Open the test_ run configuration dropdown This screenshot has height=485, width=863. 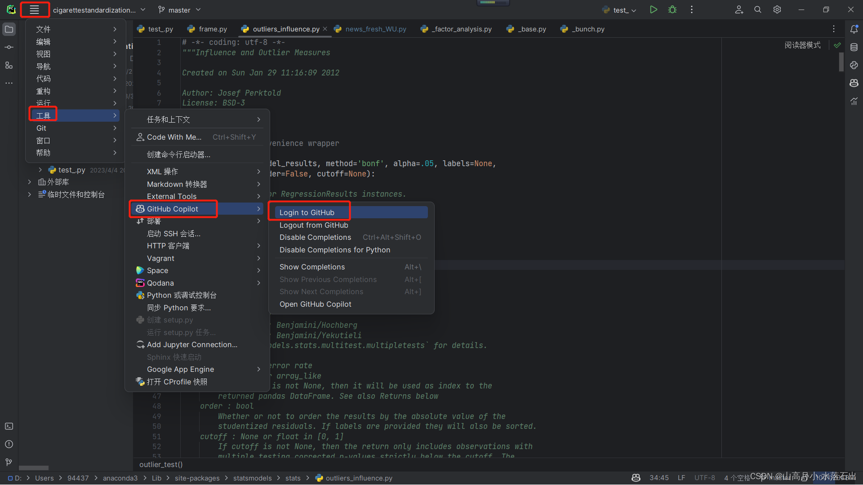click(x=621, y=10)
